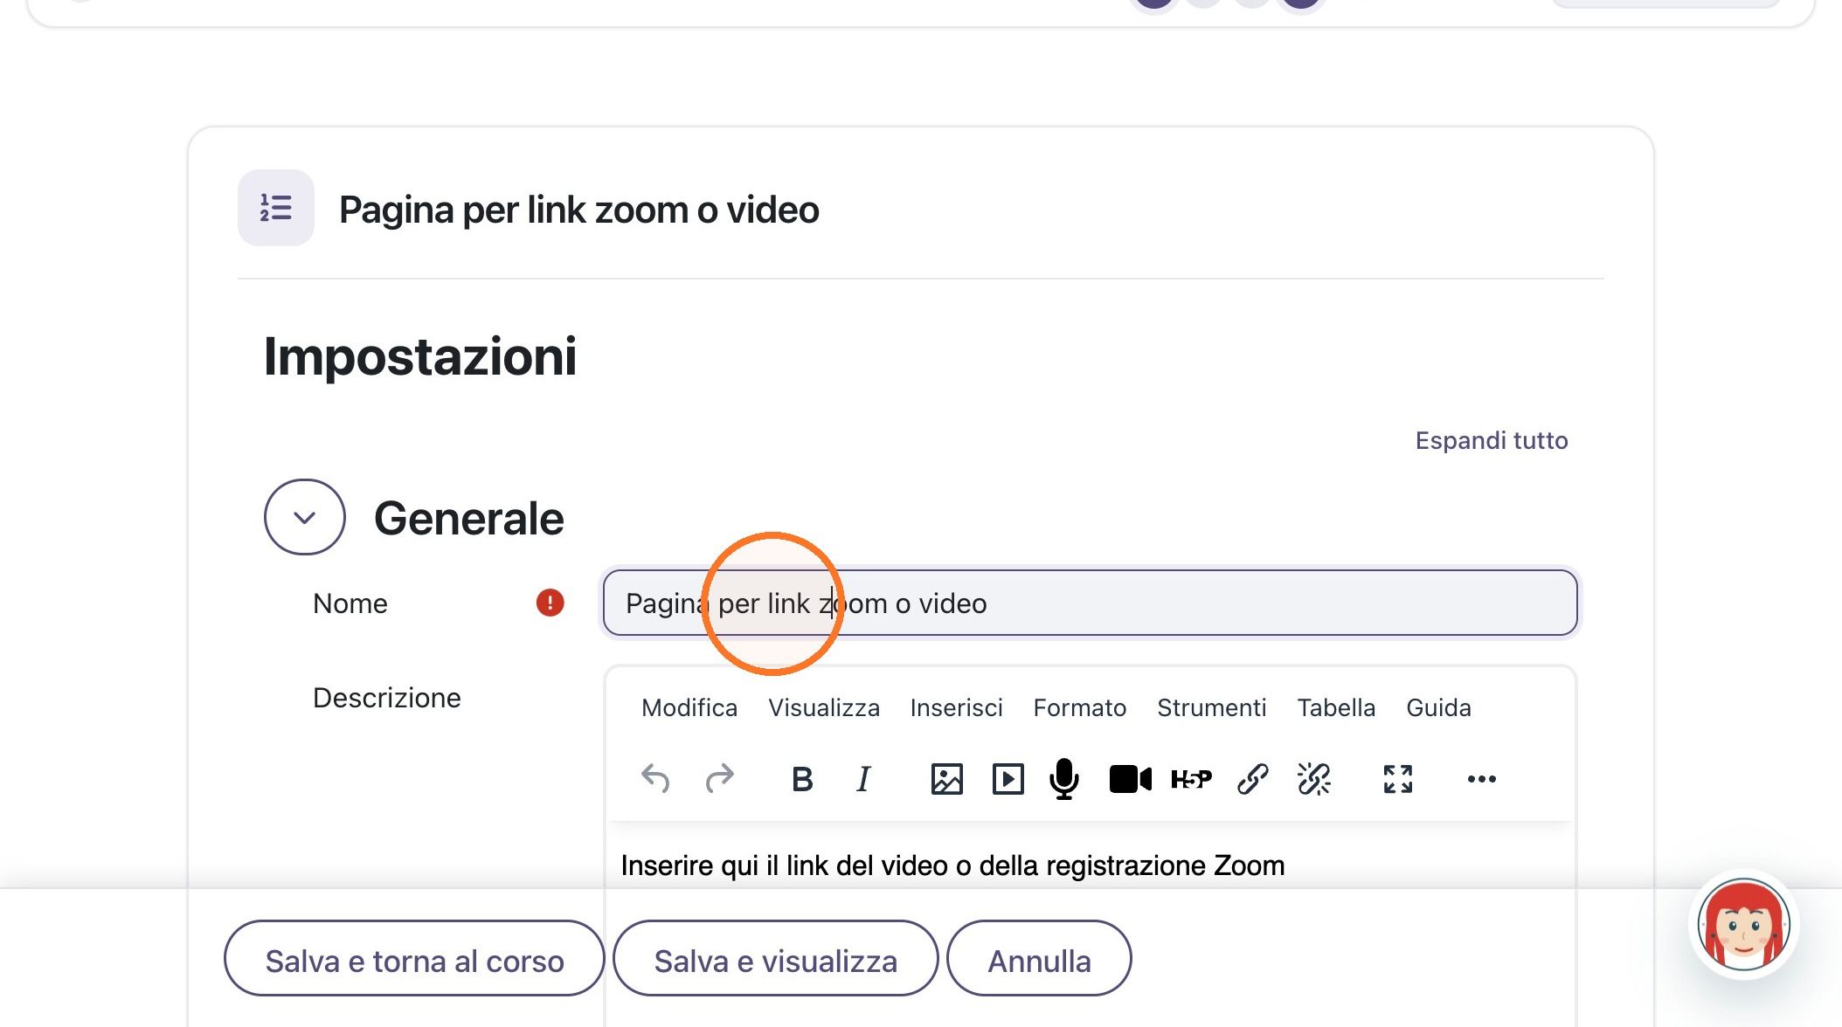Click the red required-field icon next to Nome
The image size is (1842, 1027).
click(x=550, y=603)
